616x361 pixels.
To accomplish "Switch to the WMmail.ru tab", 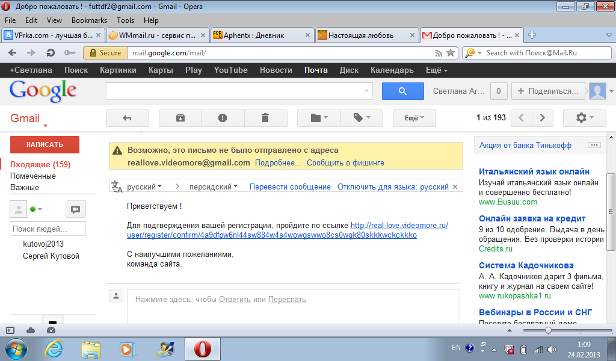I will [157, 35].
